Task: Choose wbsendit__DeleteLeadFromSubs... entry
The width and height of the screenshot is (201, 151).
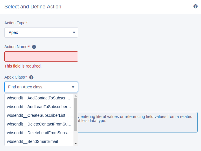Action: 39,133
